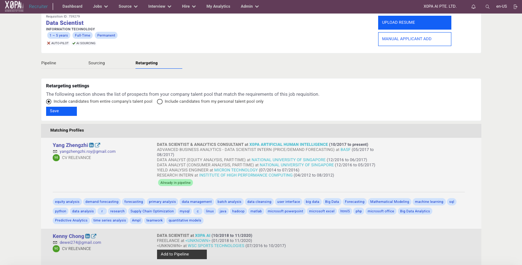Open the notifications bell
522x265 pixels.
(474, 7)
